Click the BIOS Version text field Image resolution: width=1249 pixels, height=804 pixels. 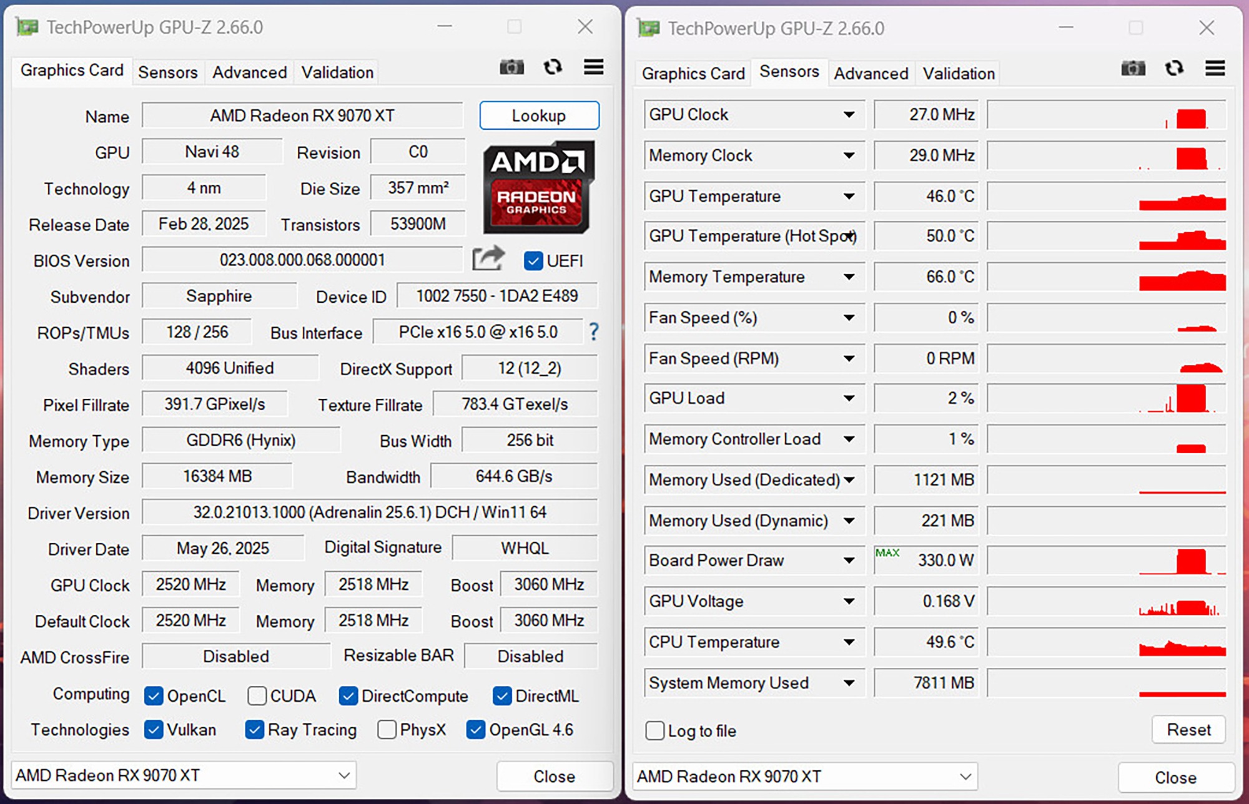click(302, 260)
